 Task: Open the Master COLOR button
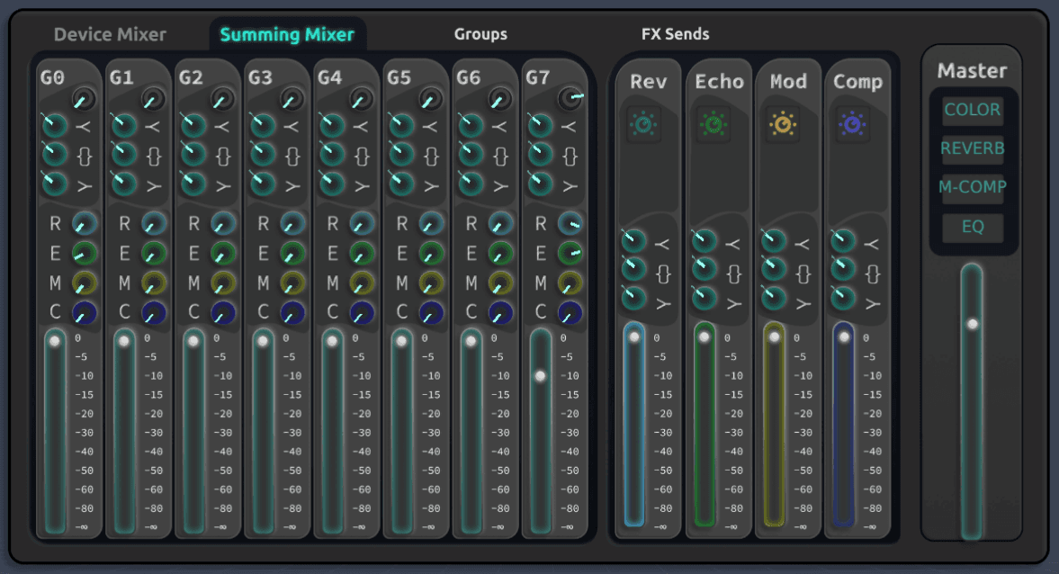973,110
